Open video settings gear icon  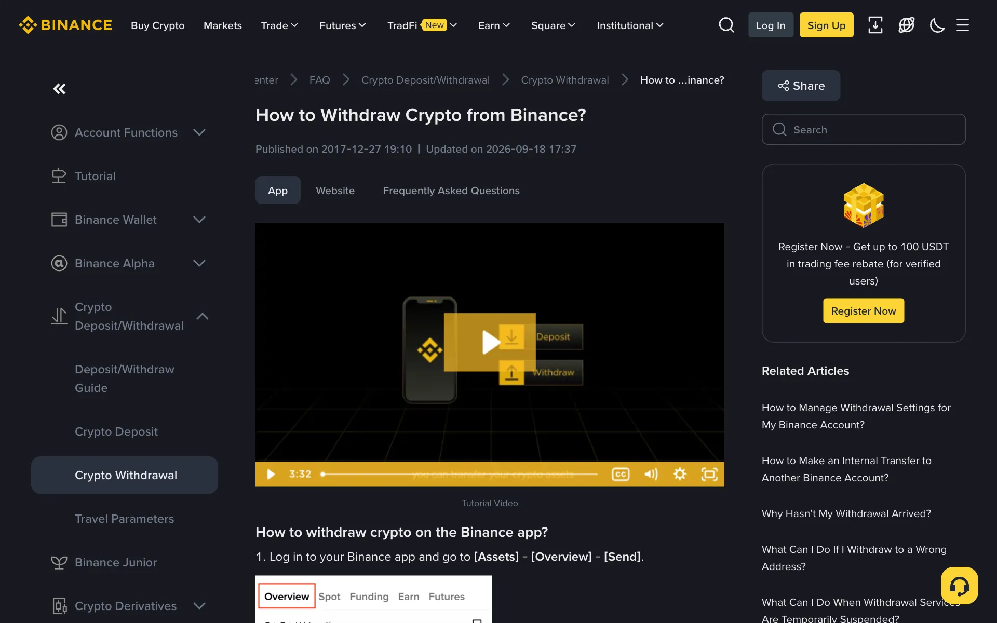[680, 474]
